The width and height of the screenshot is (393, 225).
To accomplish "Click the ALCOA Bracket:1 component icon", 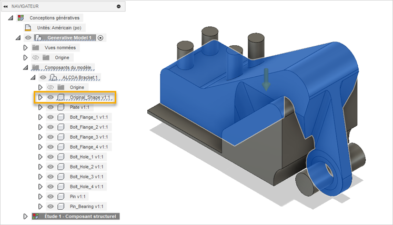I will click(53, 77).
